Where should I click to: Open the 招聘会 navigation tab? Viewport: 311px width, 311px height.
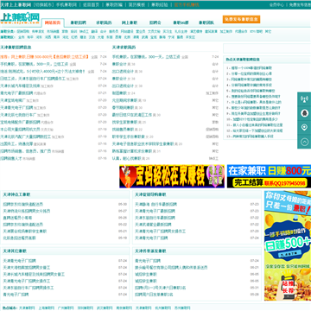[x=155, y=22]
